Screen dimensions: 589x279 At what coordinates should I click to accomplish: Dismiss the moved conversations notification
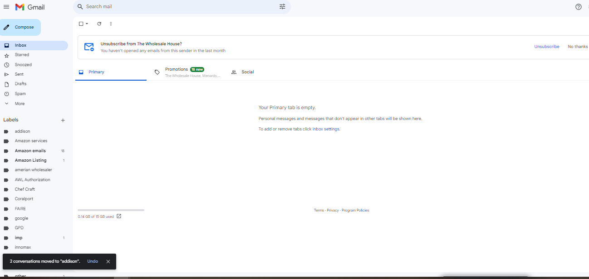(x=108, y=261)
